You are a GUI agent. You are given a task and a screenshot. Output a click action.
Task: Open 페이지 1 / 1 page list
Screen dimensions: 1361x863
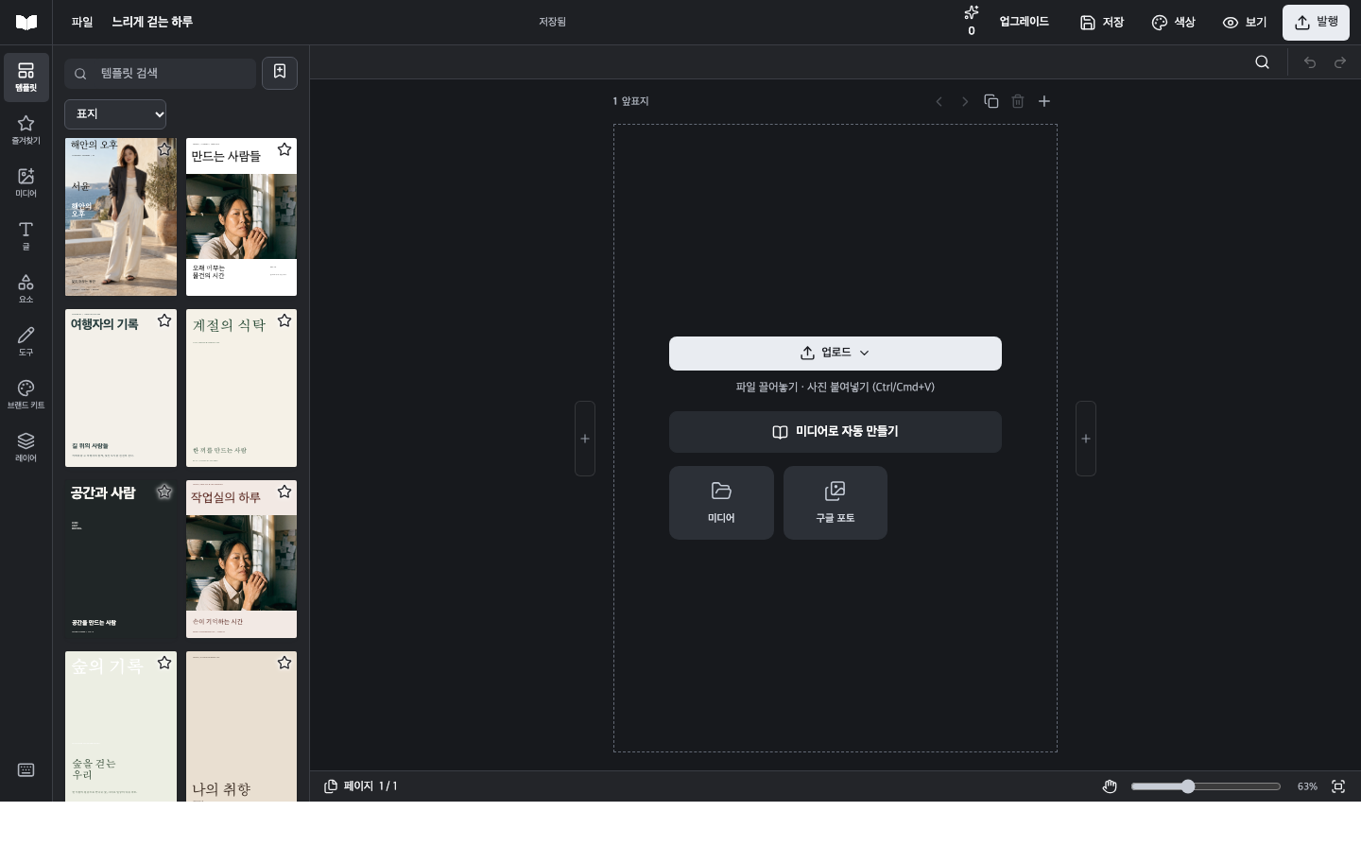[361, 786]
